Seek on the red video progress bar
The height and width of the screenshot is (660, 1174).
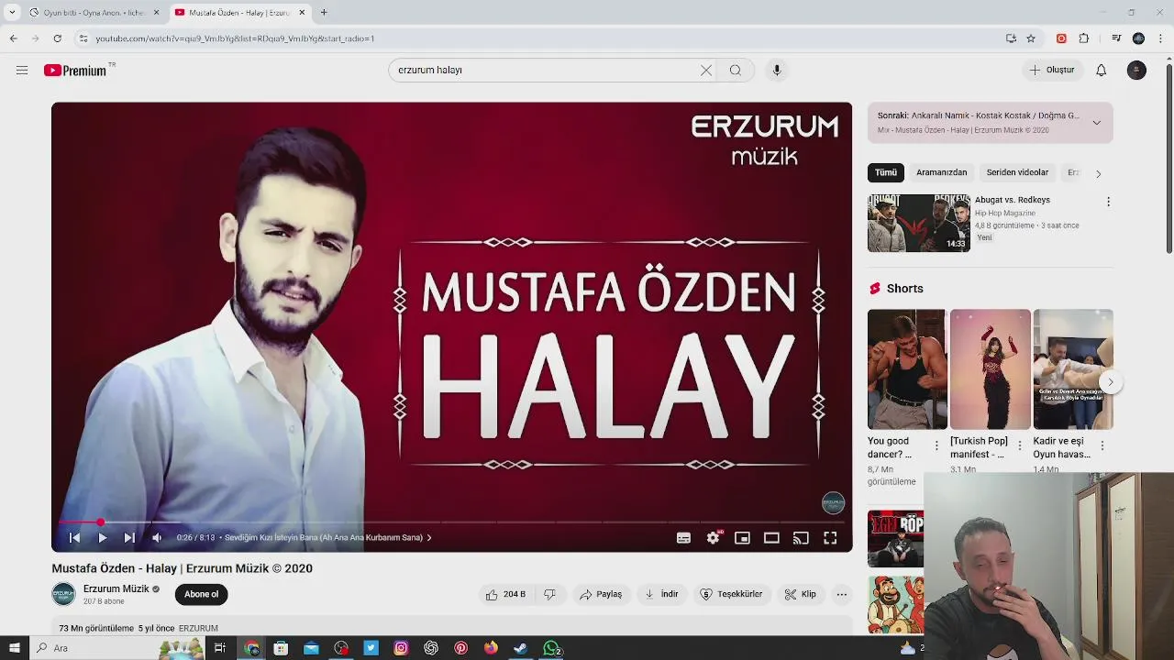click(451, 522)
